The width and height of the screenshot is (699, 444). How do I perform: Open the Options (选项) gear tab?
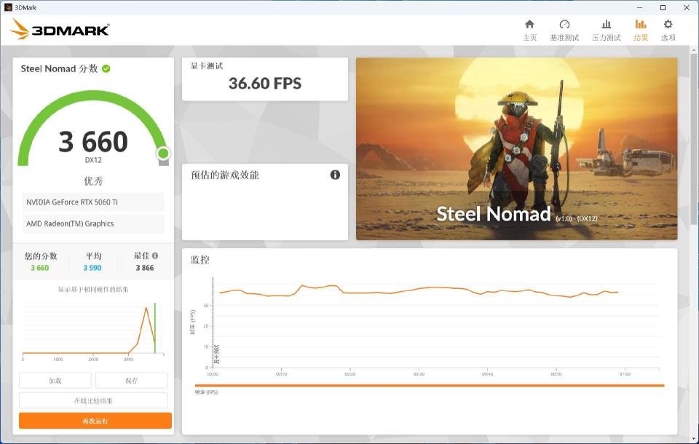pyautogui.click(x=668, y=31)
